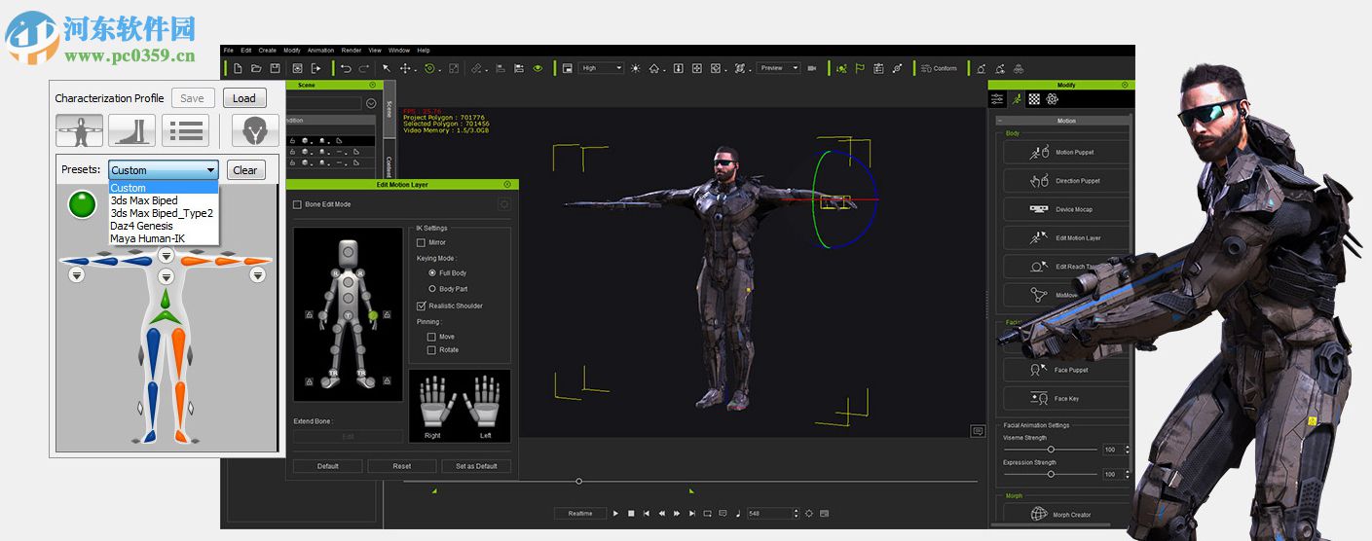
Task: Open the Render menu
Action: (x=352, y=51)
